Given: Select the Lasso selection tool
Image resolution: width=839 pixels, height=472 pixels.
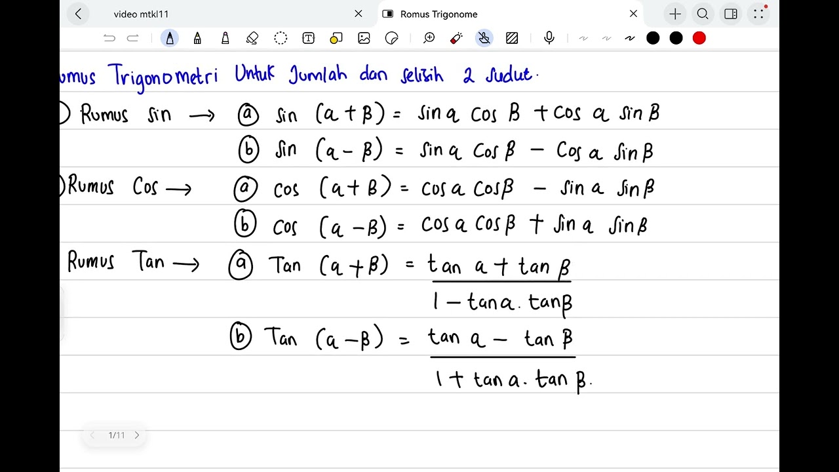Looking at the screenshot, I should pyautogui.click(x=281, y=39).
